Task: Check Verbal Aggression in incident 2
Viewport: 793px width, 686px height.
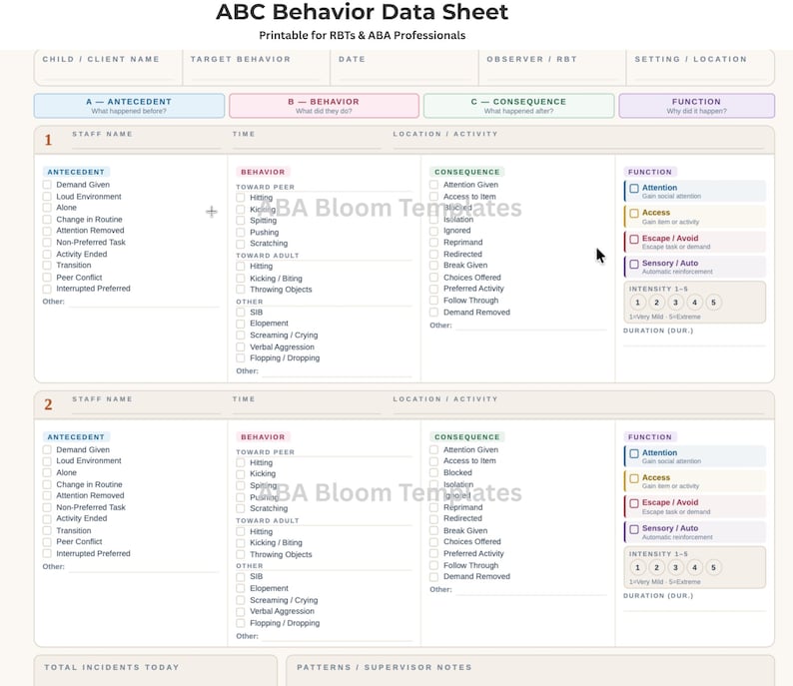Action: click(x=241, y=612)
